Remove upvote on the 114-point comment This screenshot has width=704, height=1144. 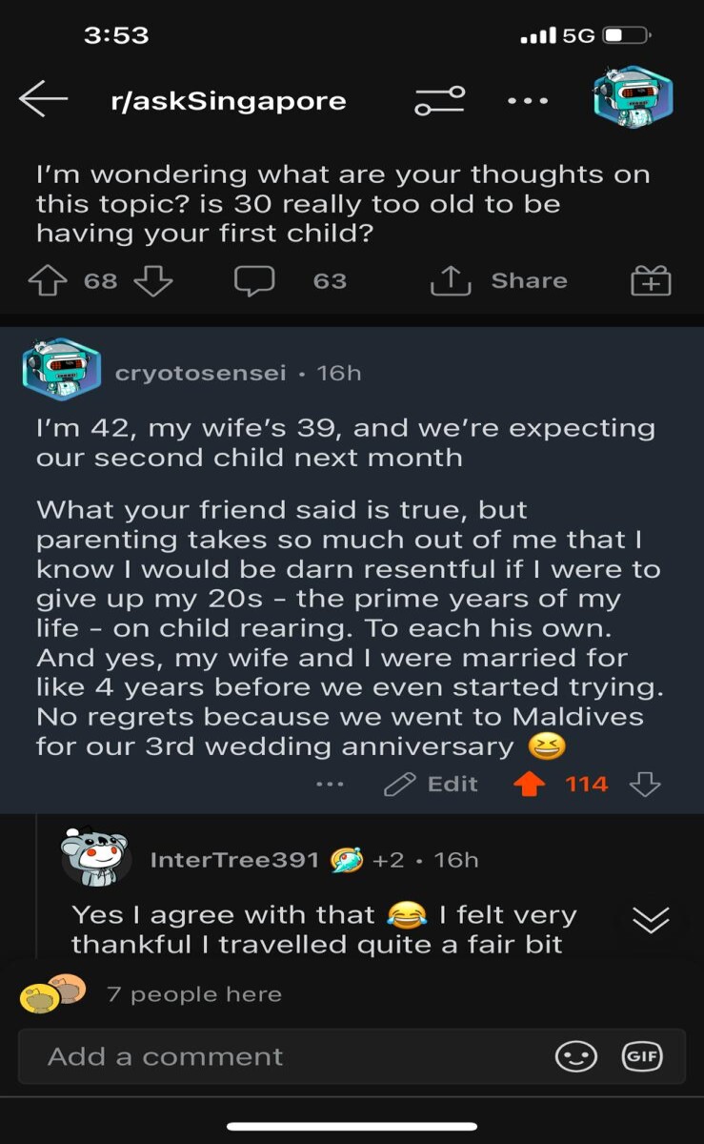(x=529, y=784)
